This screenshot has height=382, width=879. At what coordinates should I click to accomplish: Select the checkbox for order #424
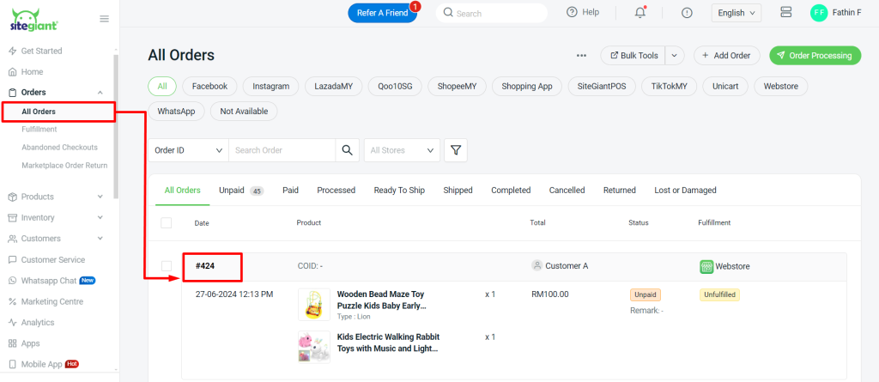pos(166,266)
